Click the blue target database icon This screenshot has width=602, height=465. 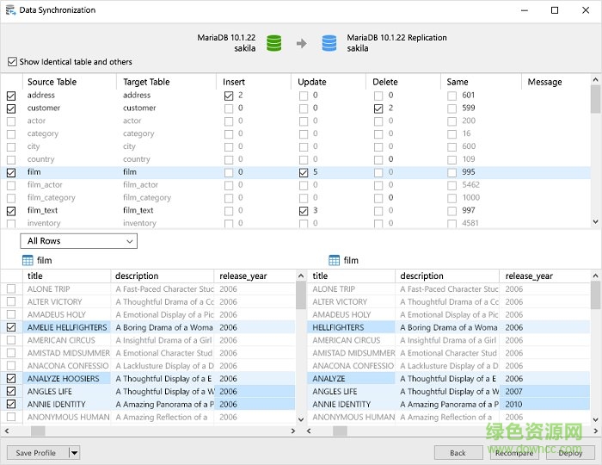coord(329,42)
